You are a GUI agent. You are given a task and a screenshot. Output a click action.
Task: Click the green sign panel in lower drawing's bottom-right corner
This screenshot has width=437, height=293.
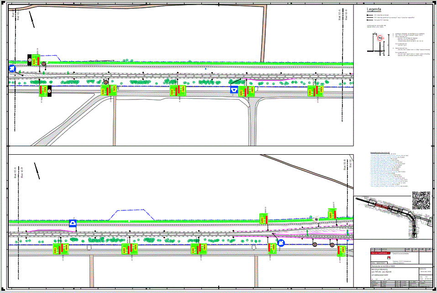point(341,250)
